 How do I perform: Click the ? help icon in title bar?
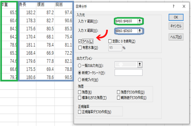tap(173, 6)
